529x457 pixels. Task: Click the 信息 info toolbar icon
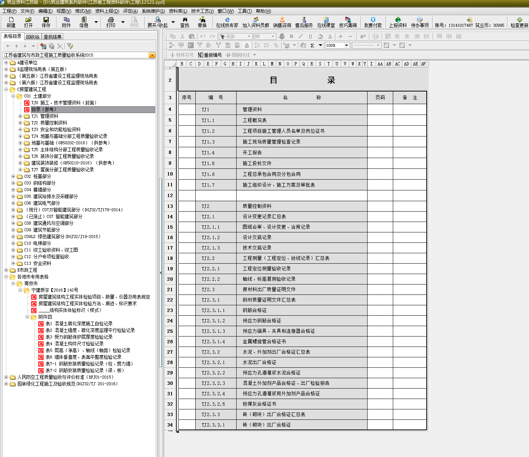(84, 22)
